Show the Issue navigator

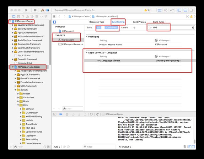(x=28, y=17)
